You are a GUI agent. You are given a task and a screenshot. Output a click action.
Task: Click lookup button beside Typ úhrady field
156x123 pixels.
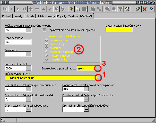(x=29, y=54)
